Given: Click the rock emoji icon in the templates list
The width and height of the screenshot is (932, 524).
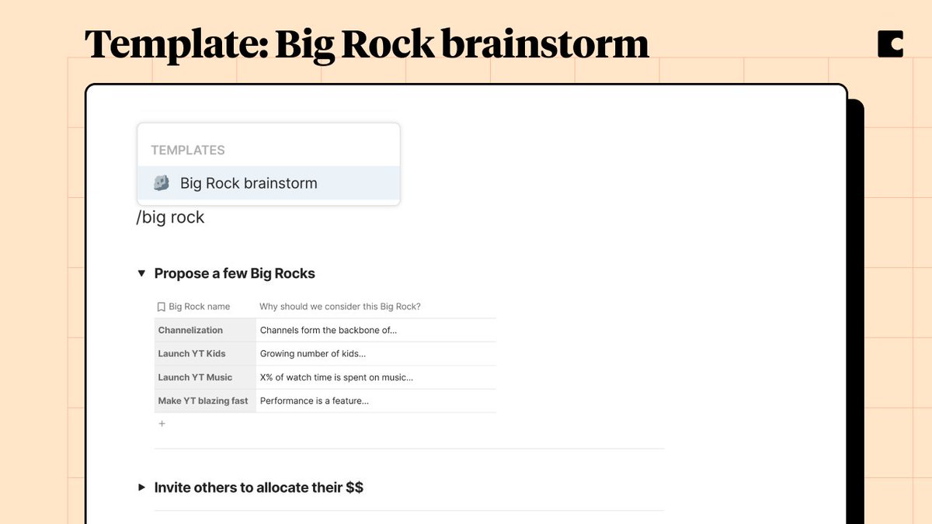Looking at the screenshot, I should pos(161,183).
